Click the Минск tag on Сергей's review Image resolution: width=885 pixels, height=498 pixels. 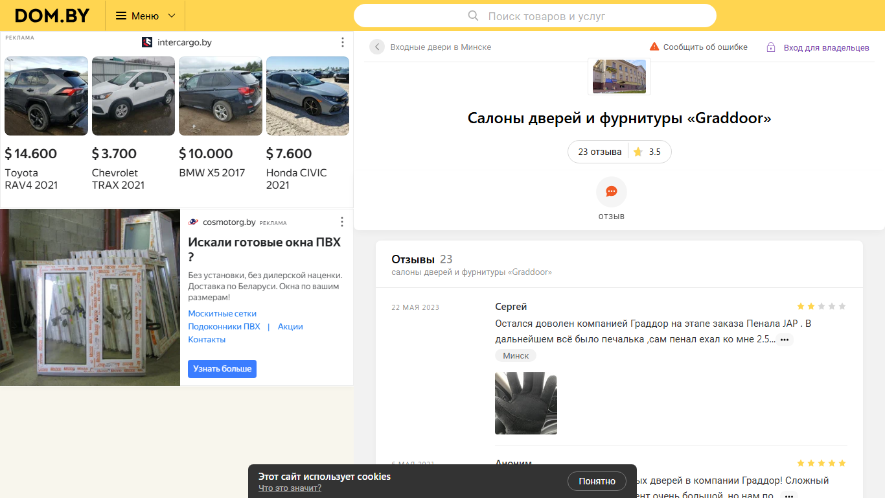click(516, 355)
